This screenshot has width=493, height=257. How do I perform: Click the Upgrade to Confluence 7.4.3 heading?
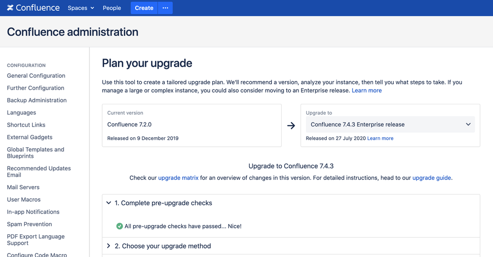click(291, 166)
